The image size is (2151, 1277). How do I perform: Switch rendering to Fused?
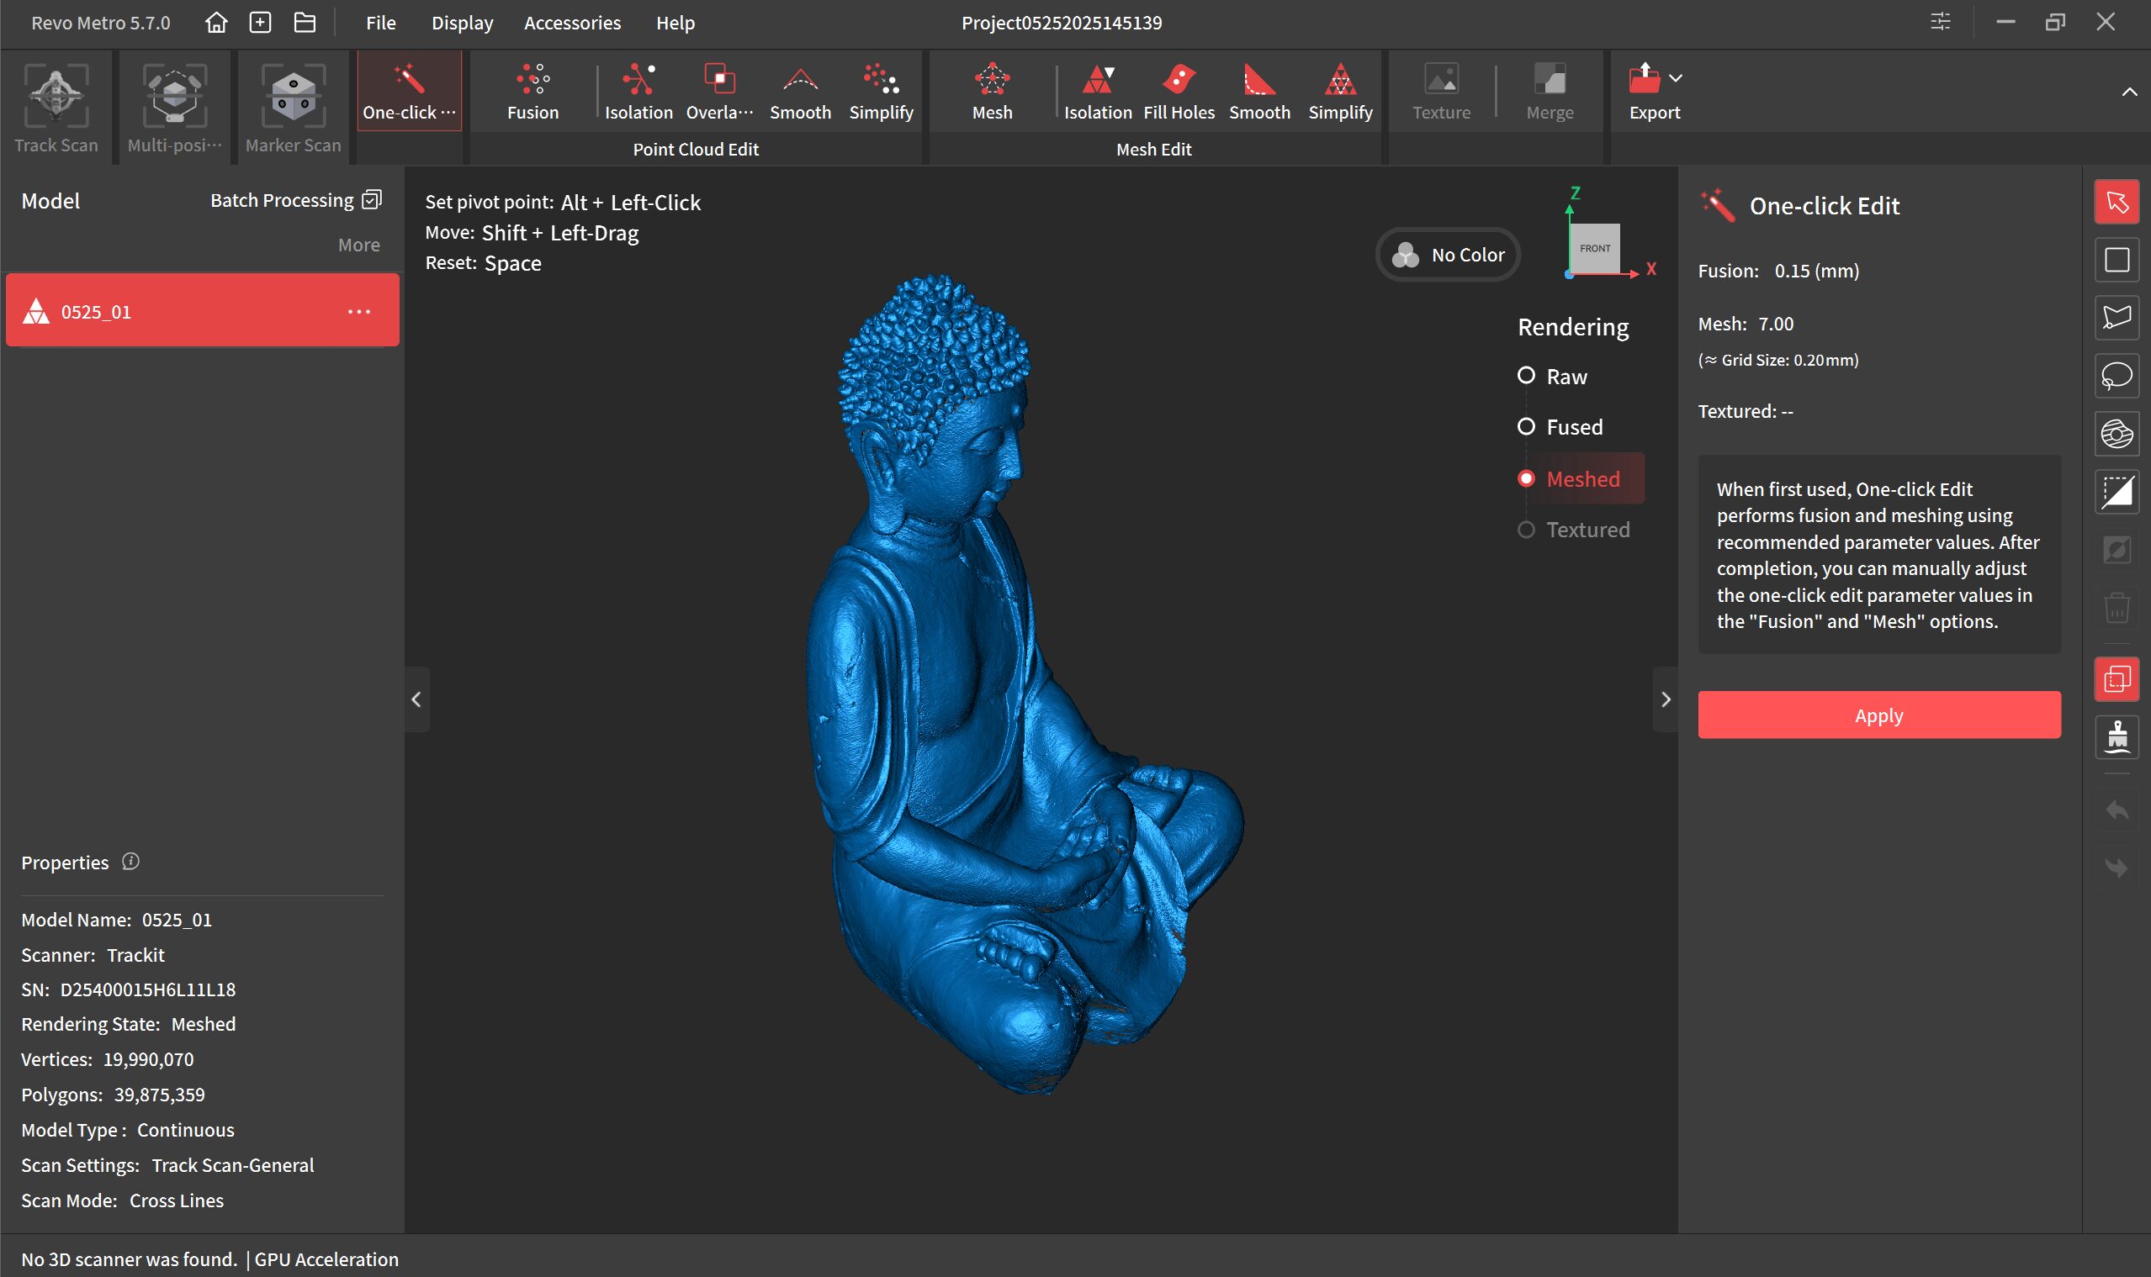(1525, 427)
